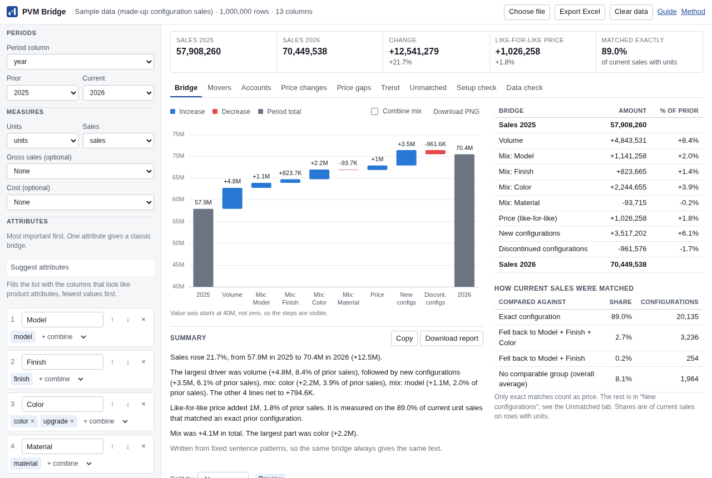Viewport: 712px width, 478px height.
Task: Click the 2026 total bar in chart
Action: (464, 221)
